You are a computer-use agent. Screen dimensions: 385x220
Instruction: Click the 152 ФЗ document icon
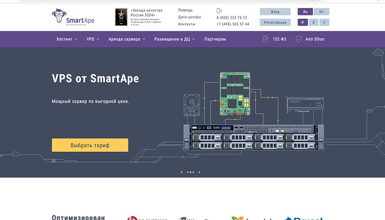266,39
